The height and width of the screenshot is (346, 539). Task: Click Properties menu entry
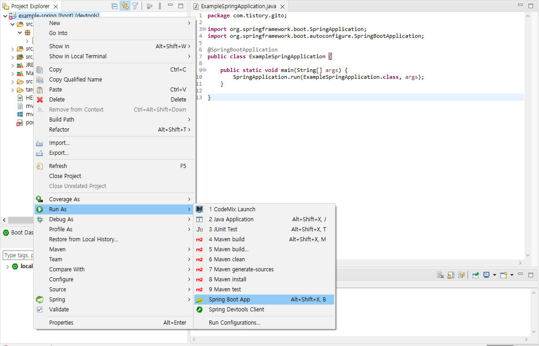[x=114, y=323]
